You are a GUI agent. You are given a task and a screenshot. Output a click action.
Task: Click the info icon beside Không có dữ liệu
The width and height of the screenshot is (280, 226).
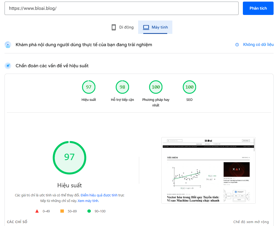[x=237, y=45]
